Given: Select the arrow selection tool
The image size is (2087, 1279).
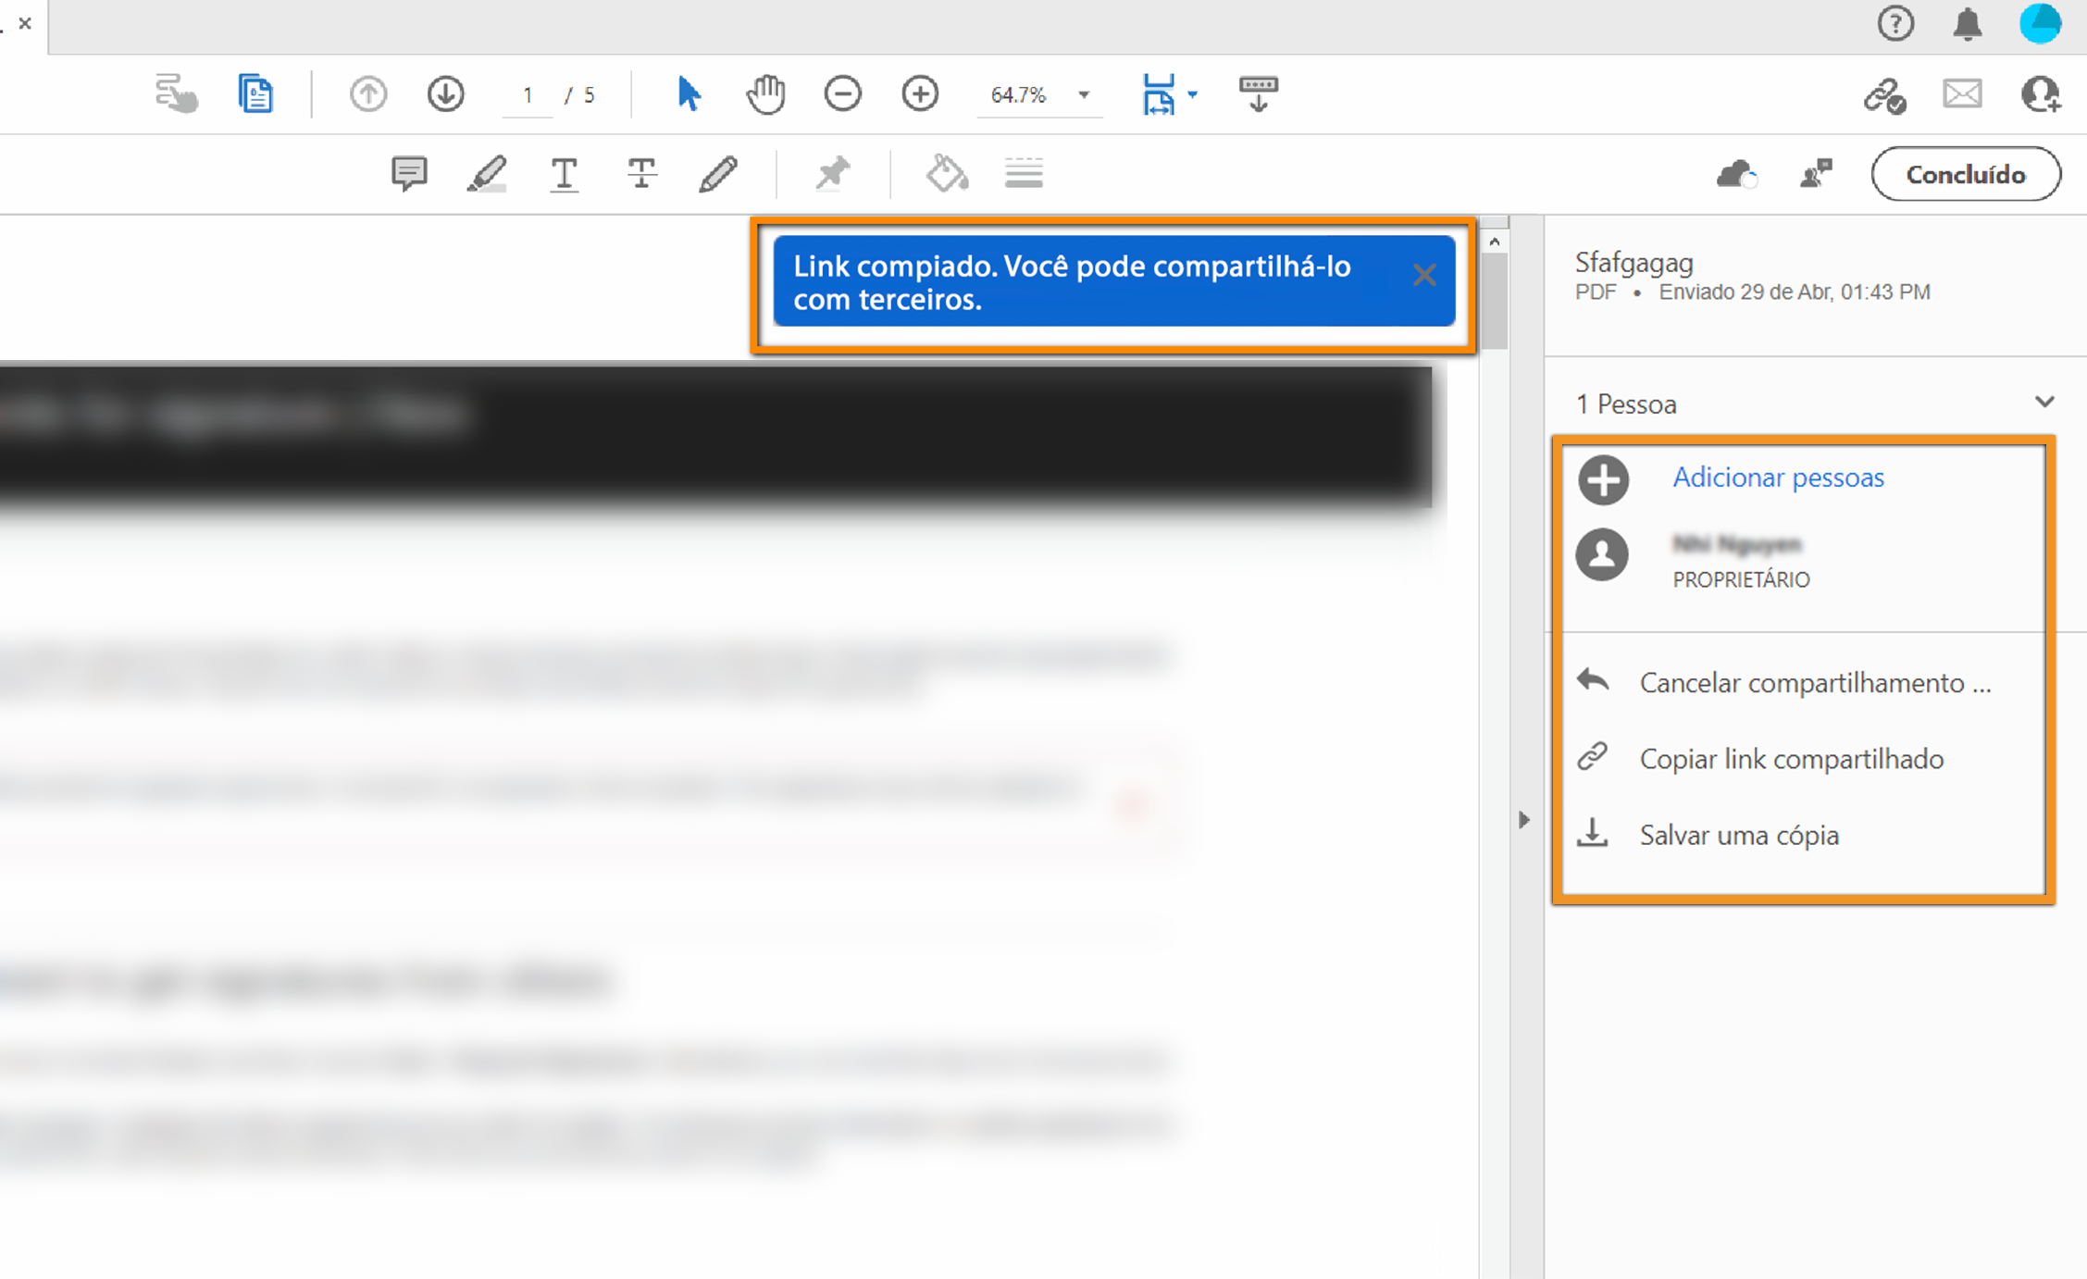Looking at the screenshot, I should tap(689, 94).
